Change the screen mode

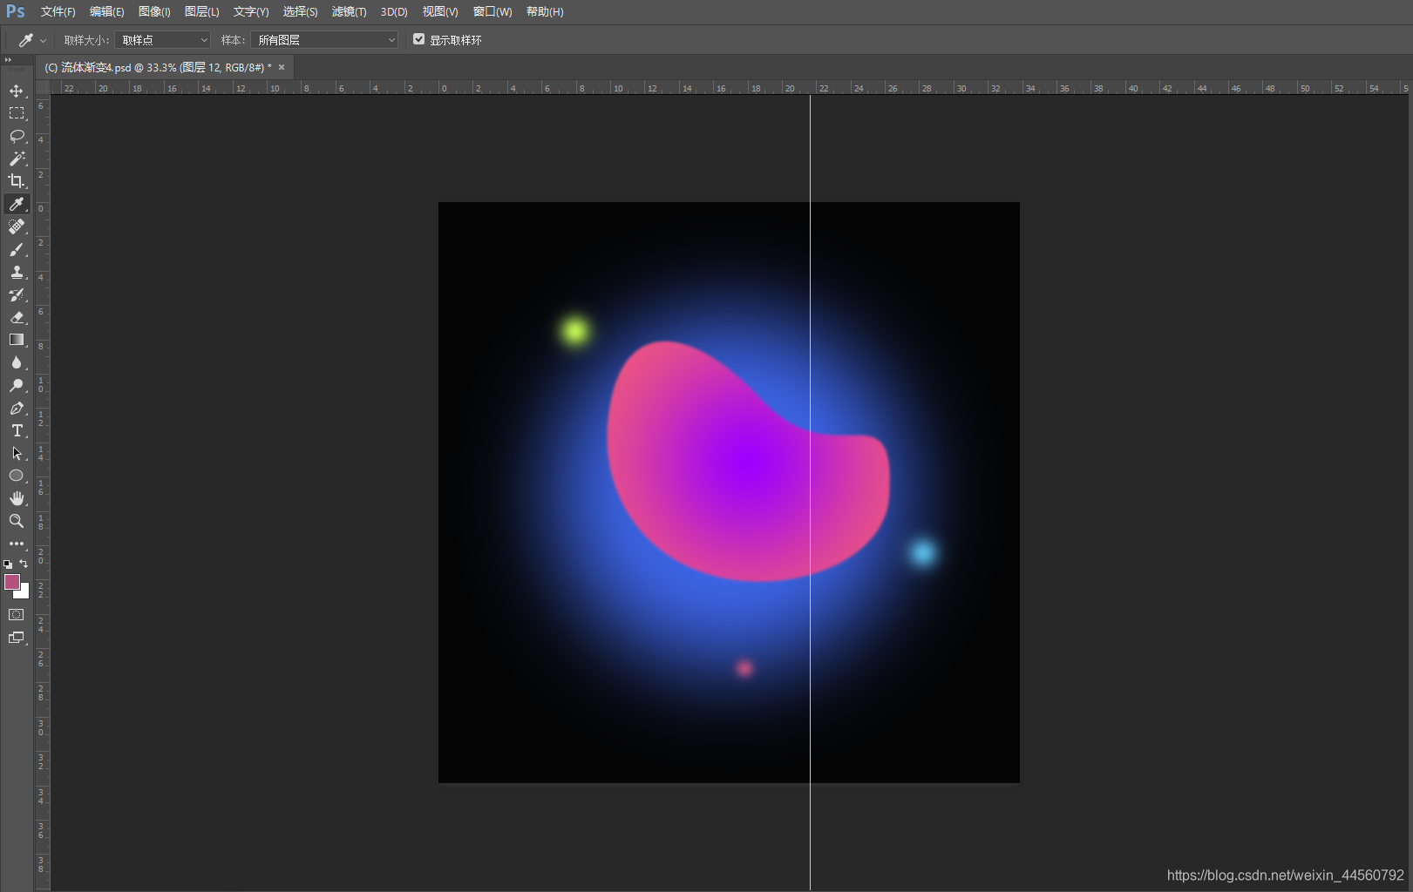pyautogui.click(x=17, y=638)
